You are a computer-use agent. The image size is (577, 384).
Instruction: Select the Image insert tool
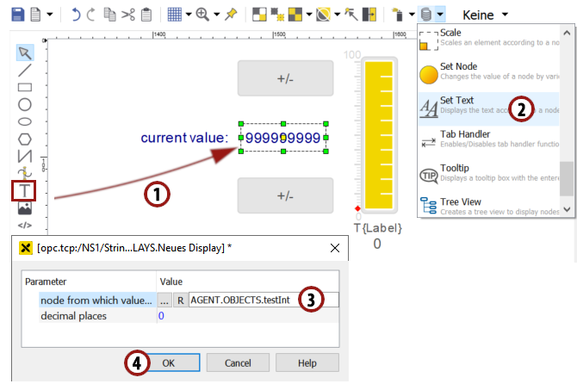[x=24, y=208]
